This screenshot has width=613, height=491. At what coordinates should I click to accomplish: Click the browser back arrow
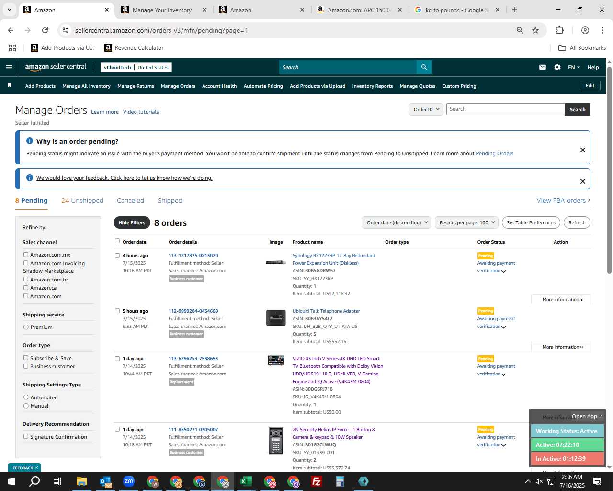coord(11,30)
